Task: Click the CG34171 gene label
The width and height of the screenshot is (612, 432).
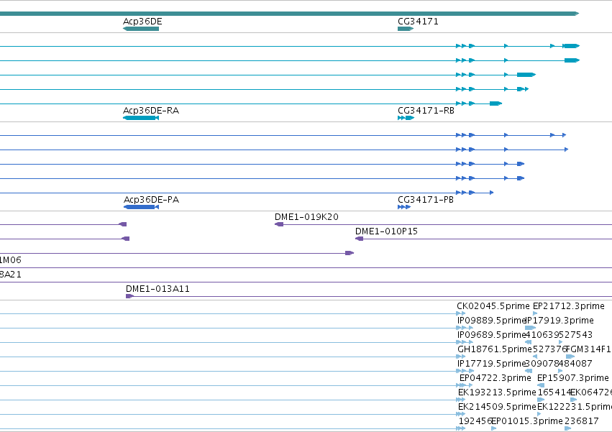Action: (418, 22)
